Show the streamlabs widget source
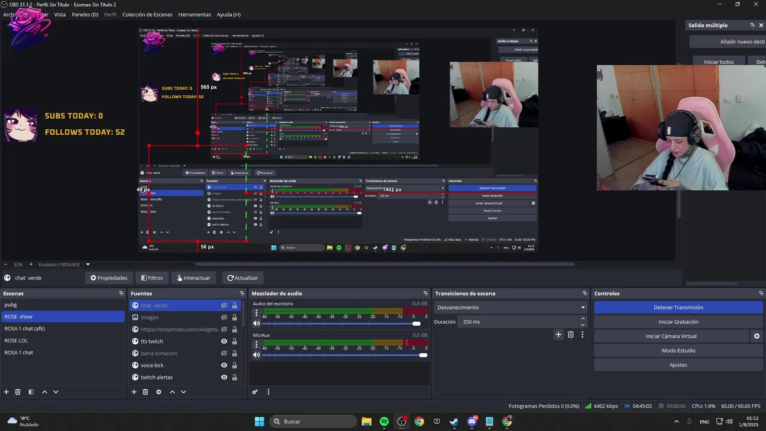The height and width of the screenshot is (431, 766). click(224, 329)
